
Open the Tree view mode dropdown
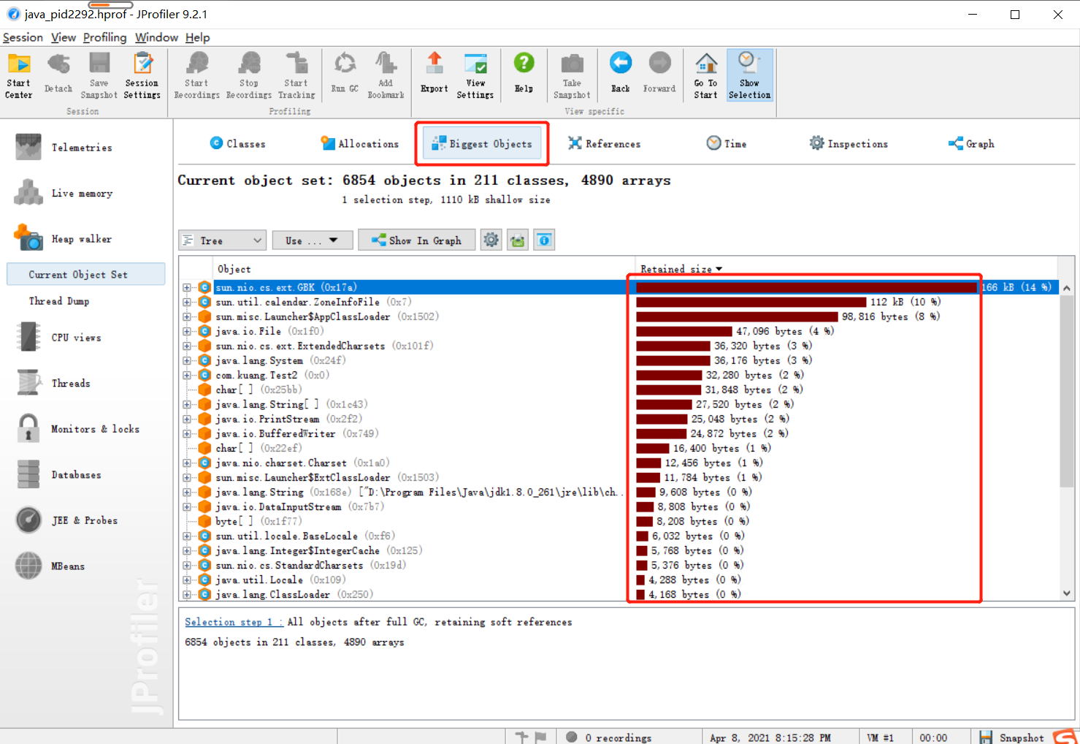(x=223, y=240)
